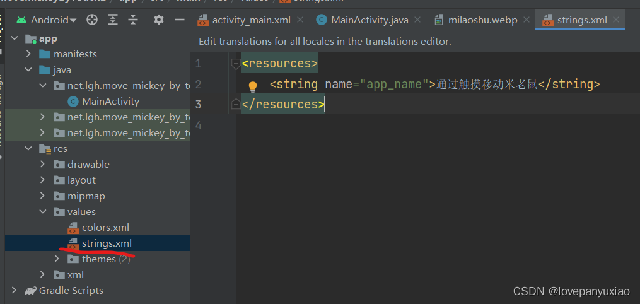
Task: Click the res folder icon
Action: [45, 149]
